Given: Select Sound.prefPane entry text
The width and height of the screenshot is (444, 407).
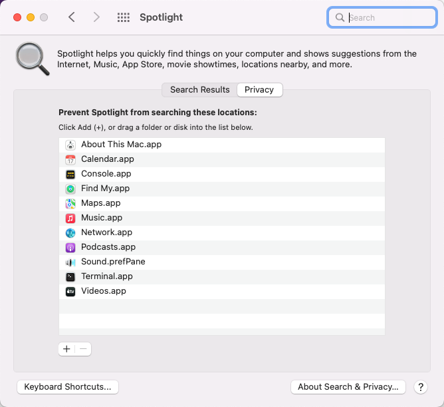Looking at the screenshot, I should tap(113, 261).
